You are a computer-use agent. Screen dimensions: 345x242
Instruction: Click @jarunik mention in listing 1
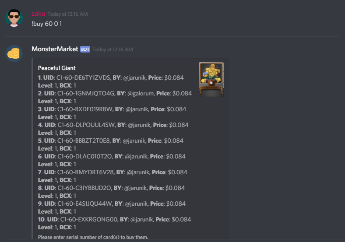click(134, 77)
